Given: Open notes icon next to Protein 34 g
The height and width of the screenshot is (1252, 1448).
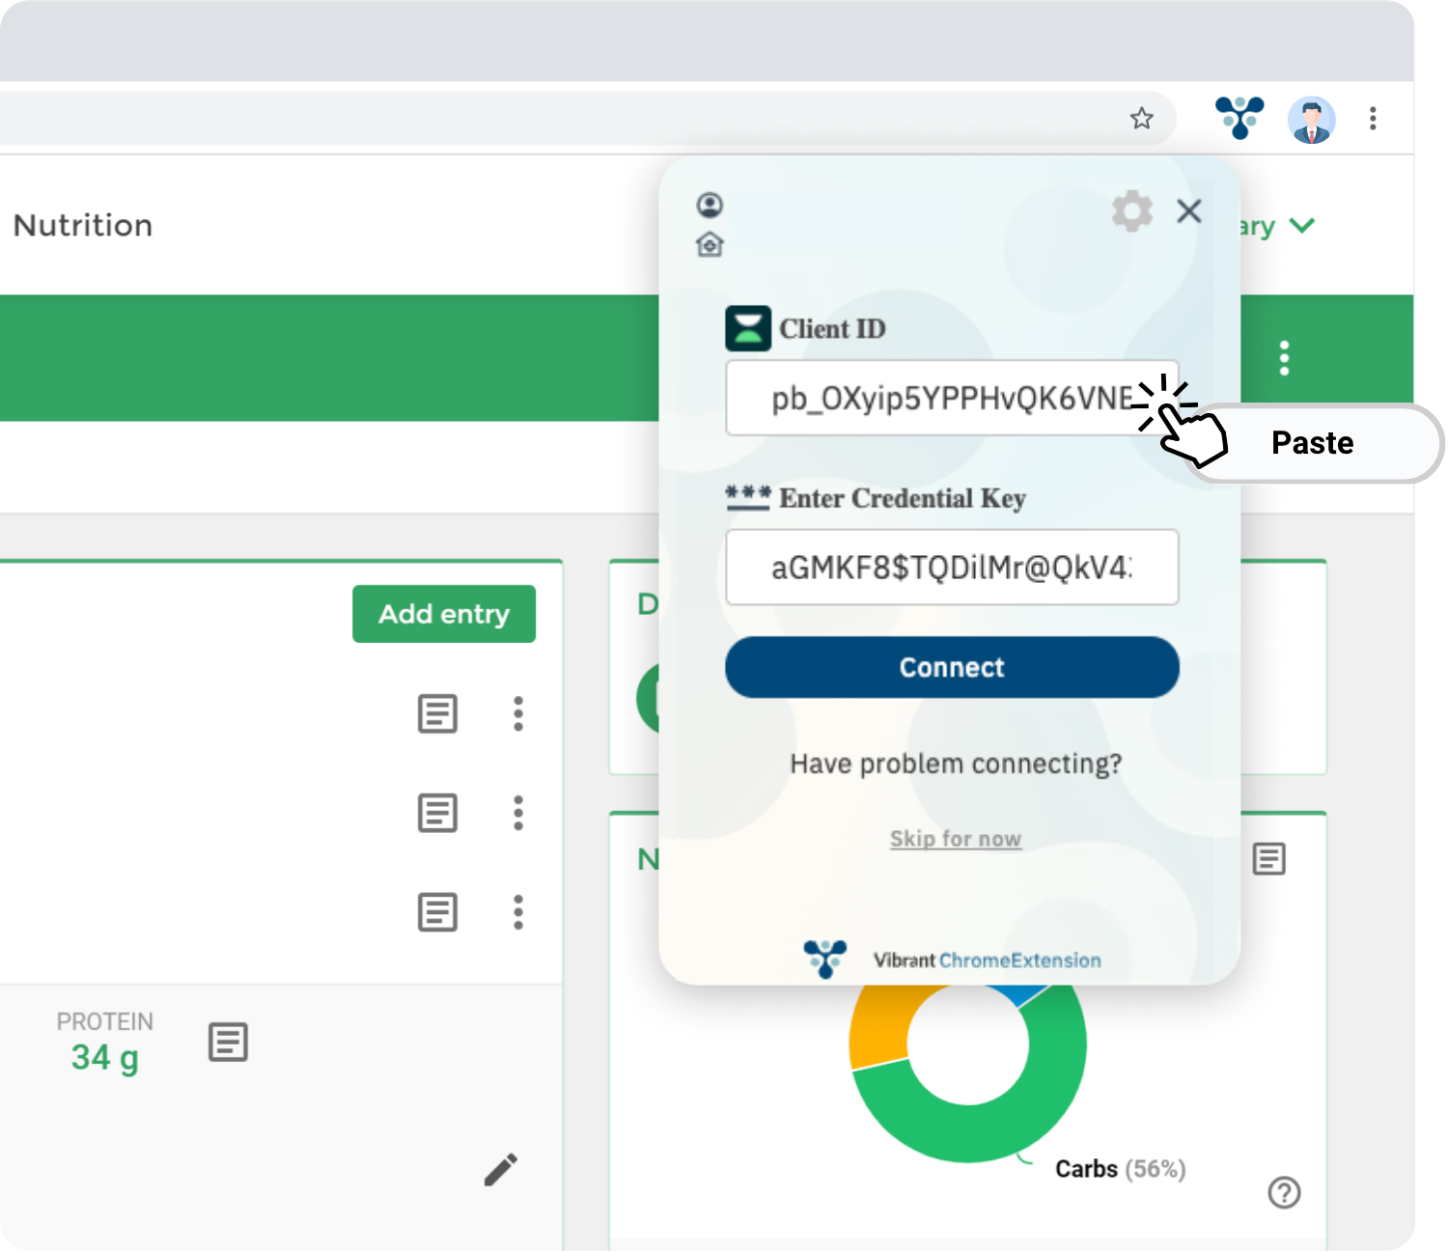Looking at the screenshot, I should click(x=228, y=1043).
